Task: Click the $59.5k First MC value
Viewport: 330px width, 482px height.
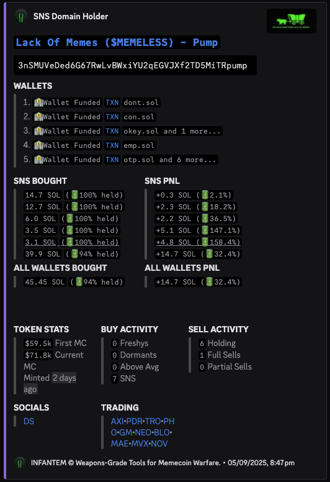Action: pos(38,343)
